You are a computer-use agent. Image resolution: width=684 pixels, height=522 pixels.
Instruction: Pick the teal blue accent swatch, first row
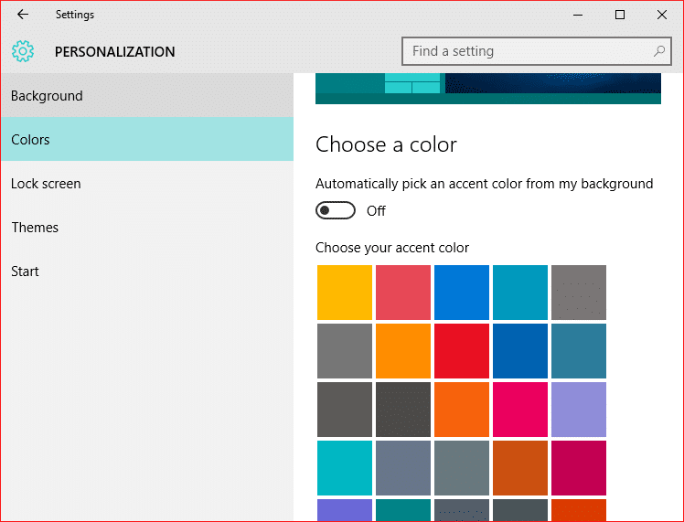(520, 293)
